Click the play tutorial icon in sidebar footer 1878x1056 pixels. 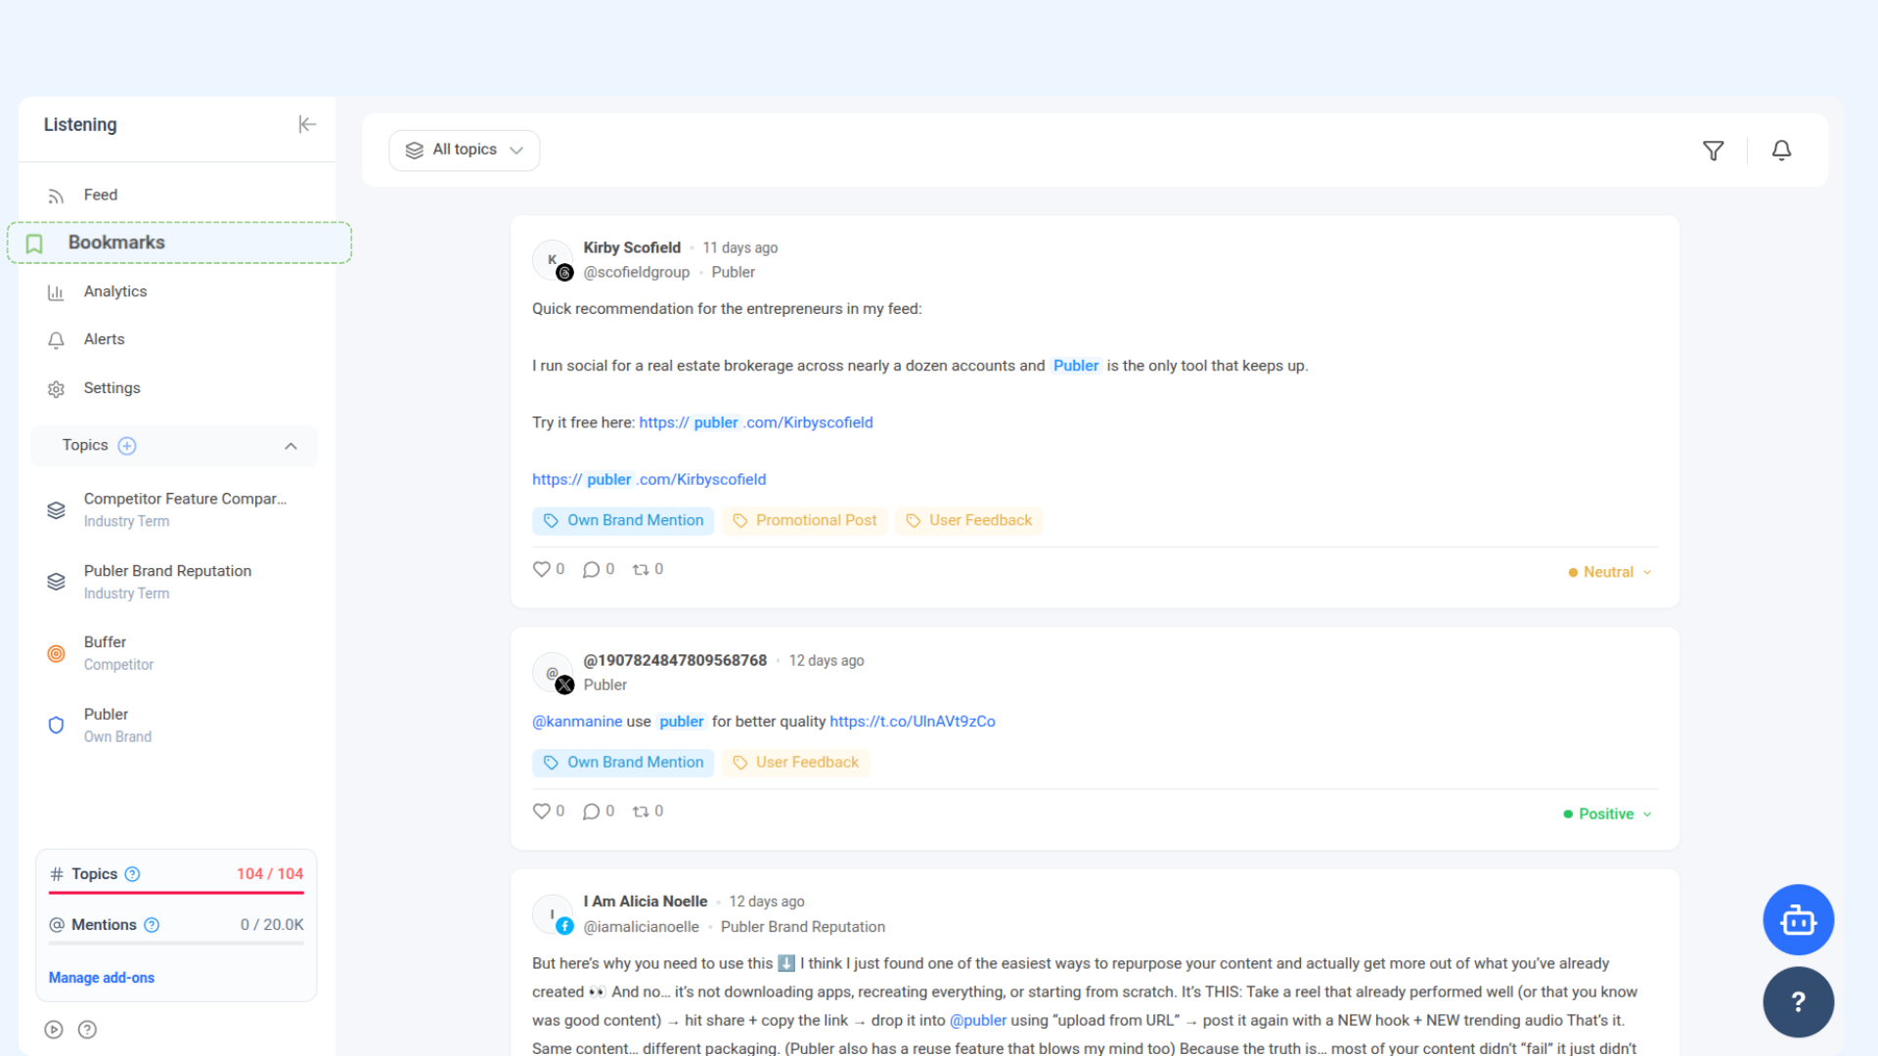tap(54, 1030)
